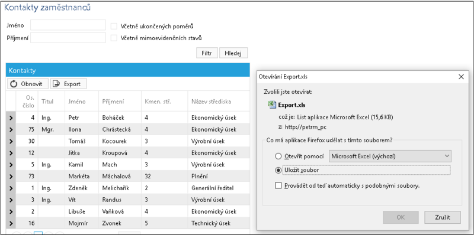Click the surname cell Boháček
The width and height of the screenshot is (474, 235).
(120, 118)
